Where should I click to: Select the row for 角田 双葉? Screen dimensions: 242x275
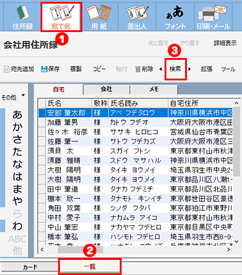[x=136, y=209]
